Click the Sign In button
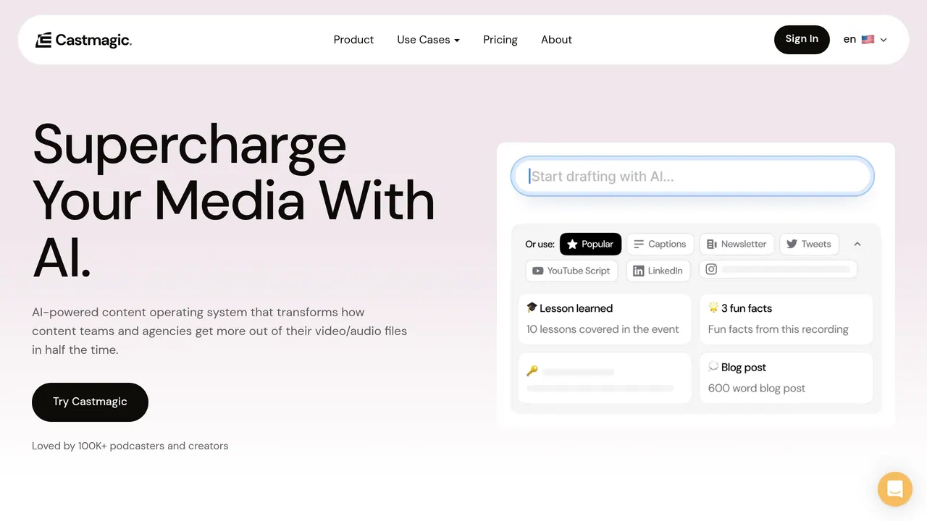 (x=802, y=39)
